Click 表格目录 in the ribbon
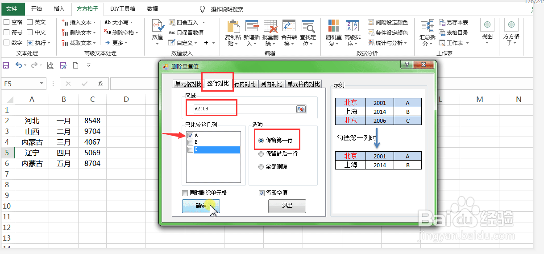 tap(453, 32)
